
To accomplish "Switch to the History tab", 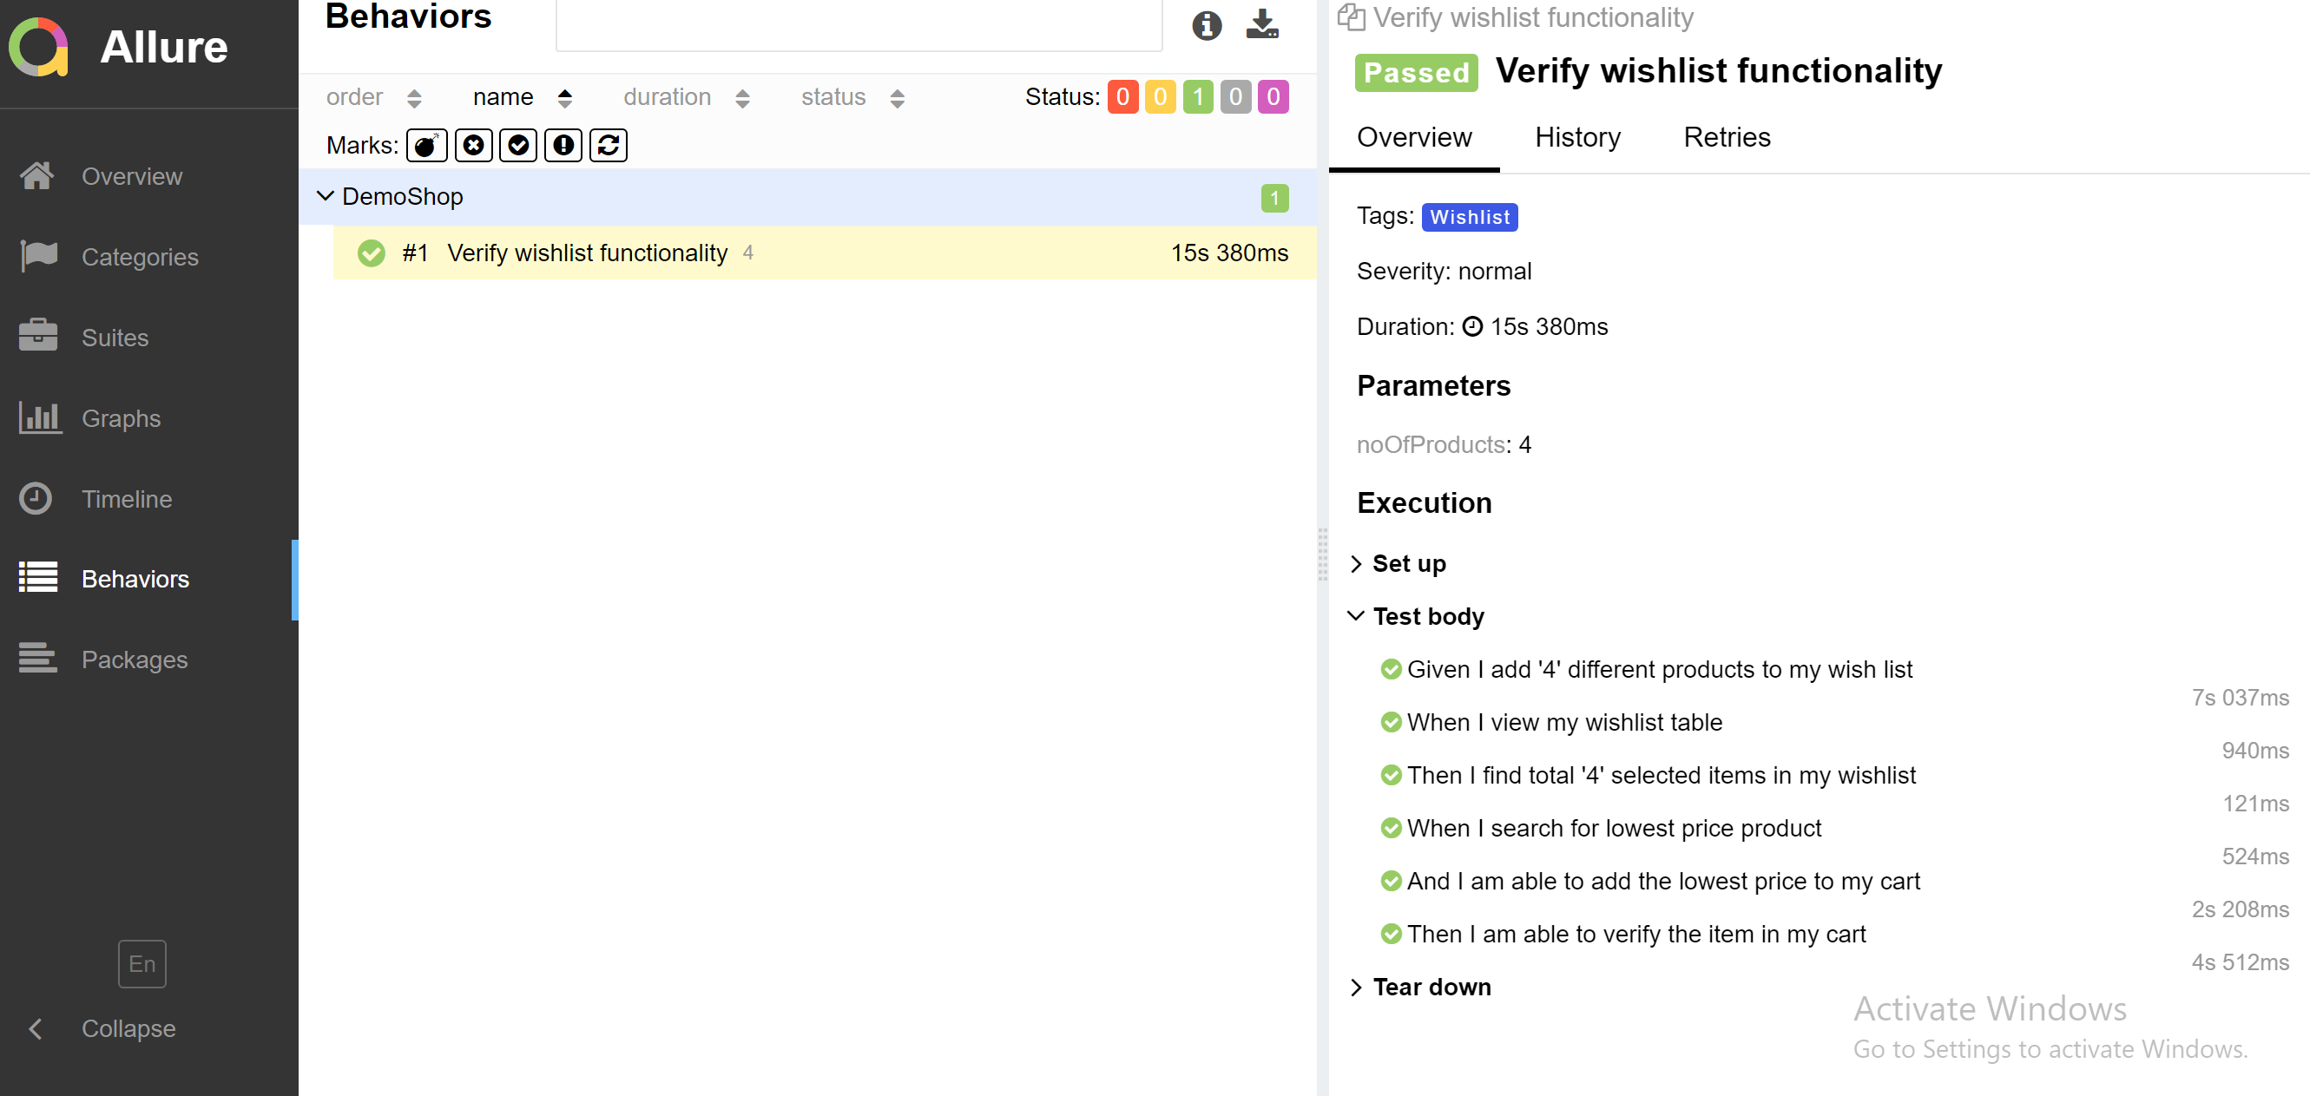I will 1577,137.
